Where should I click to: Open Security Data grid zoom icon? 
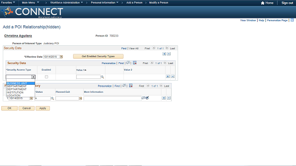point(128,63)
